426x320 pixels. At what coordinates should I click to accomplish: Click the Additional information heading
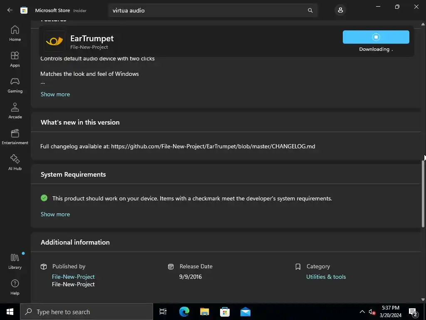pos(75,242)
